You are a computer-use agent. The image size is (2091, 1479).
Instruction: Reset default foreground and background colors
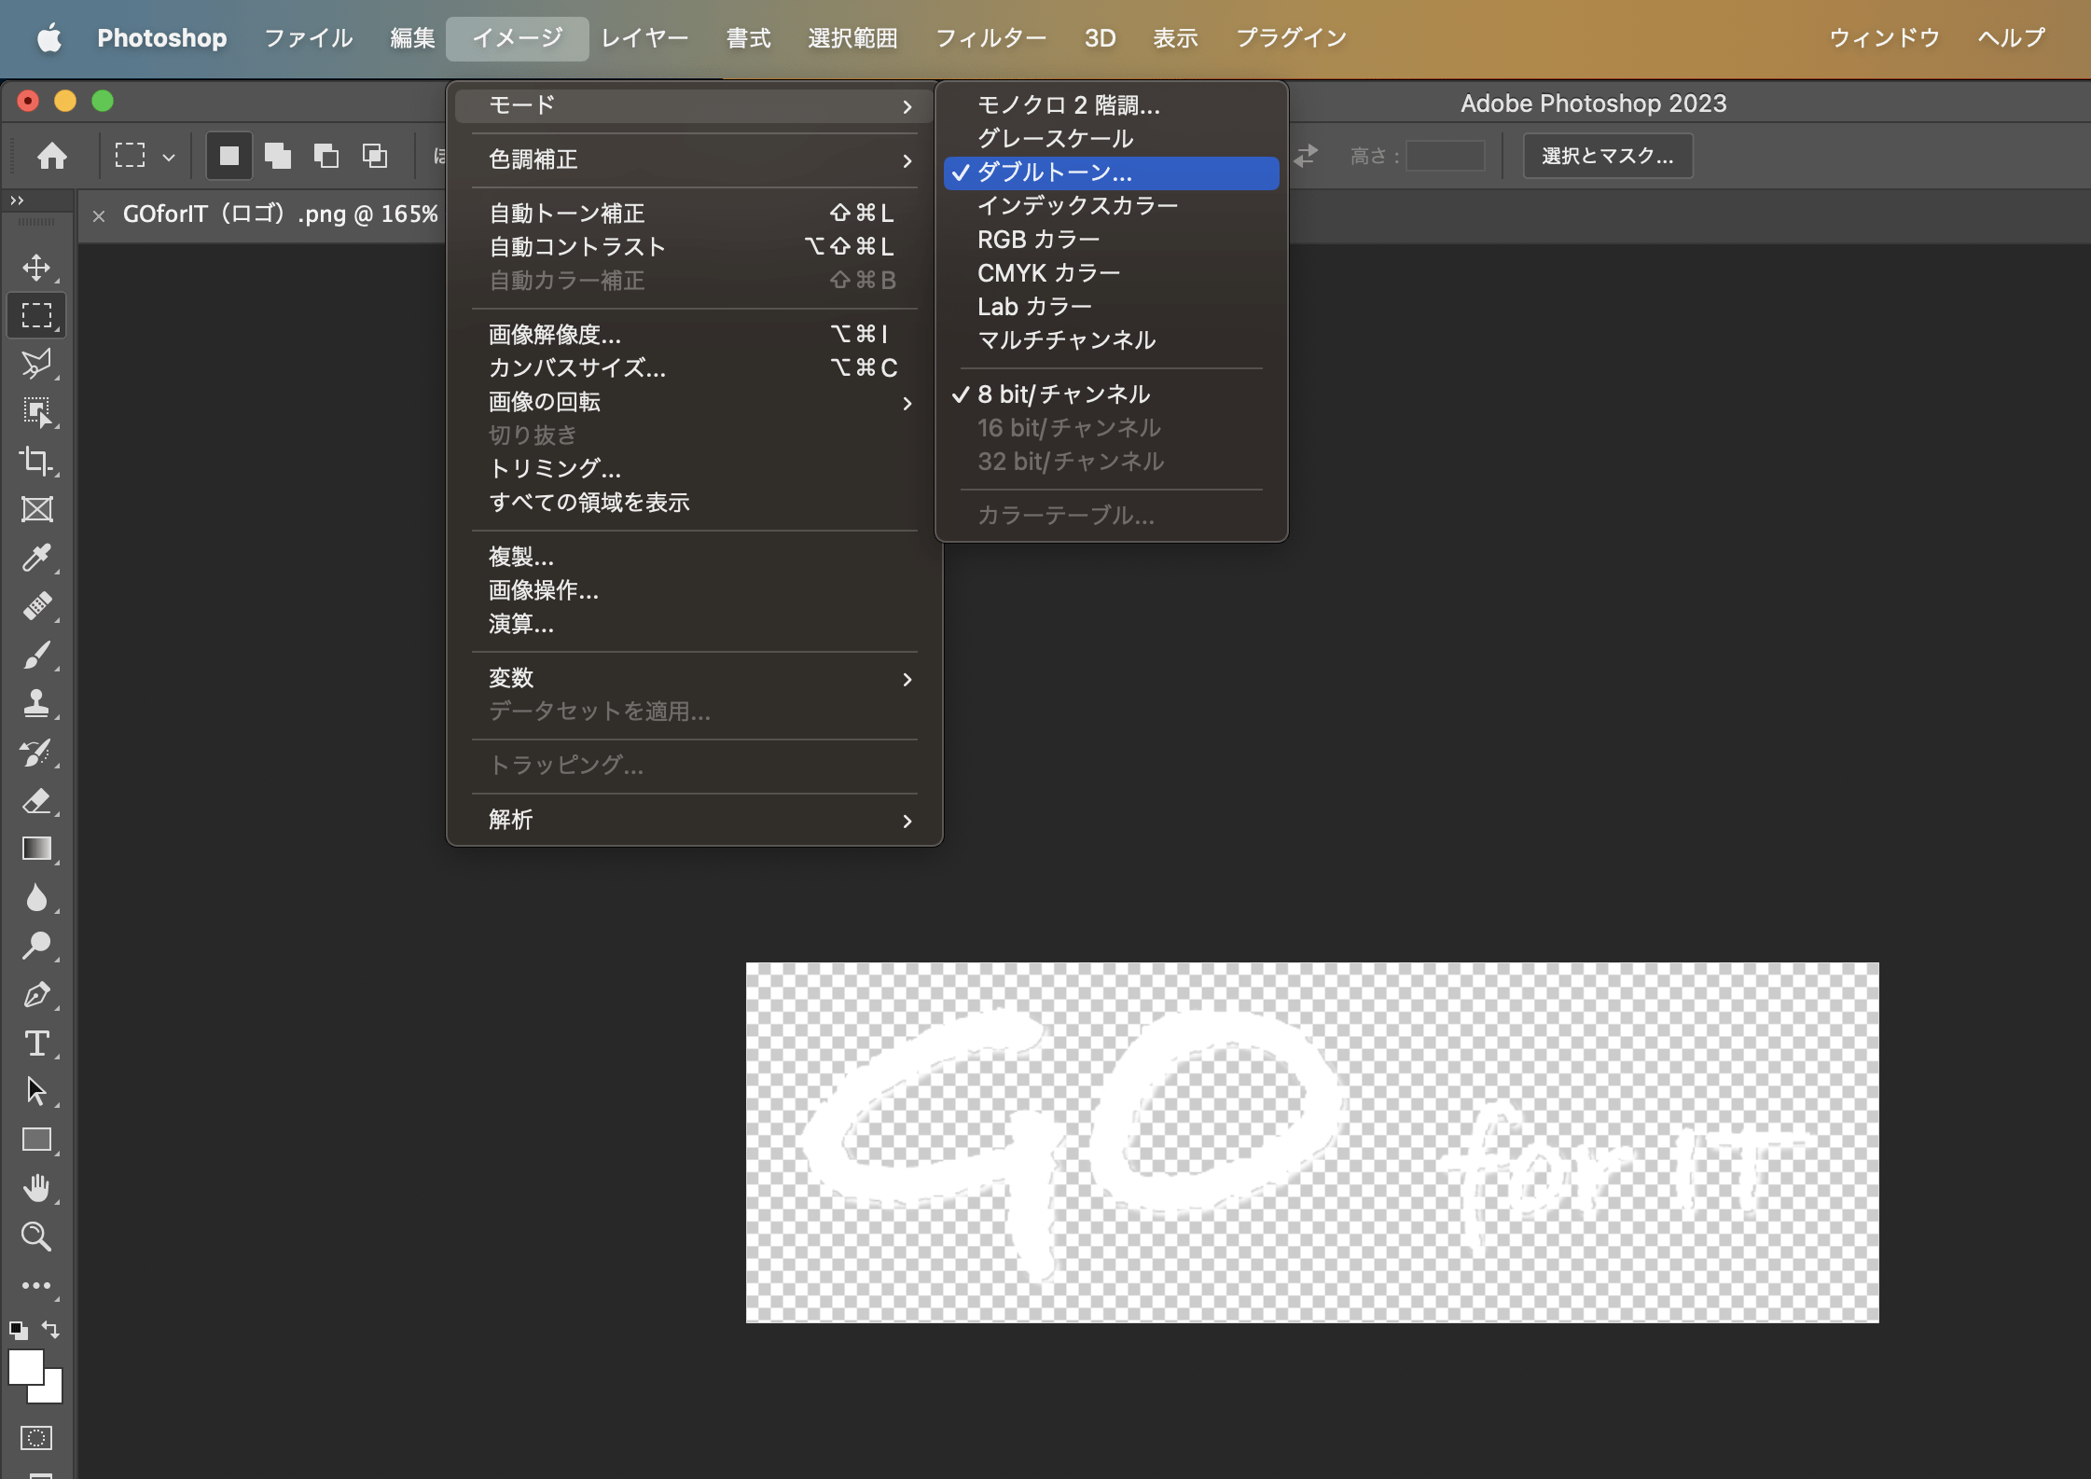click(19, 1330)
